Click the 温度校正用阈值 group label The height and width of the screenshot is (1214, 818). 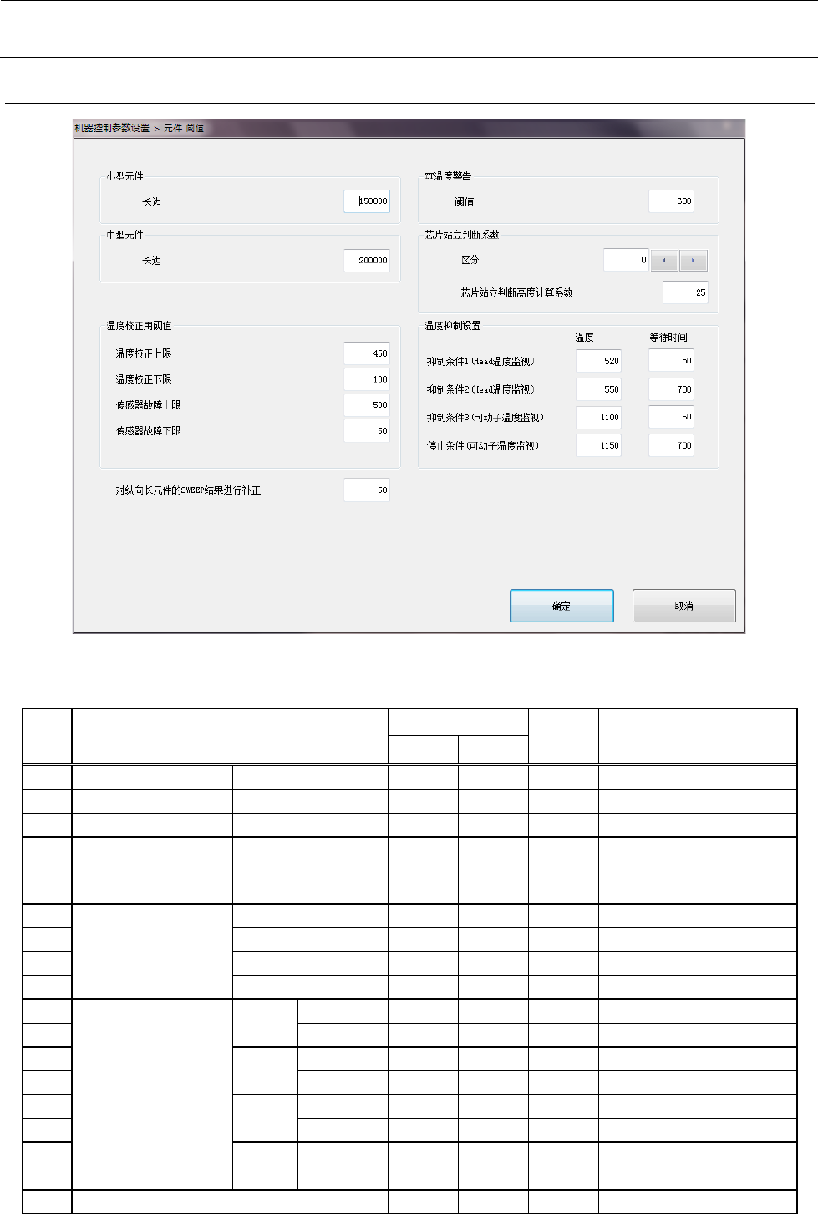pyautogui.click(x=140, y=326)
